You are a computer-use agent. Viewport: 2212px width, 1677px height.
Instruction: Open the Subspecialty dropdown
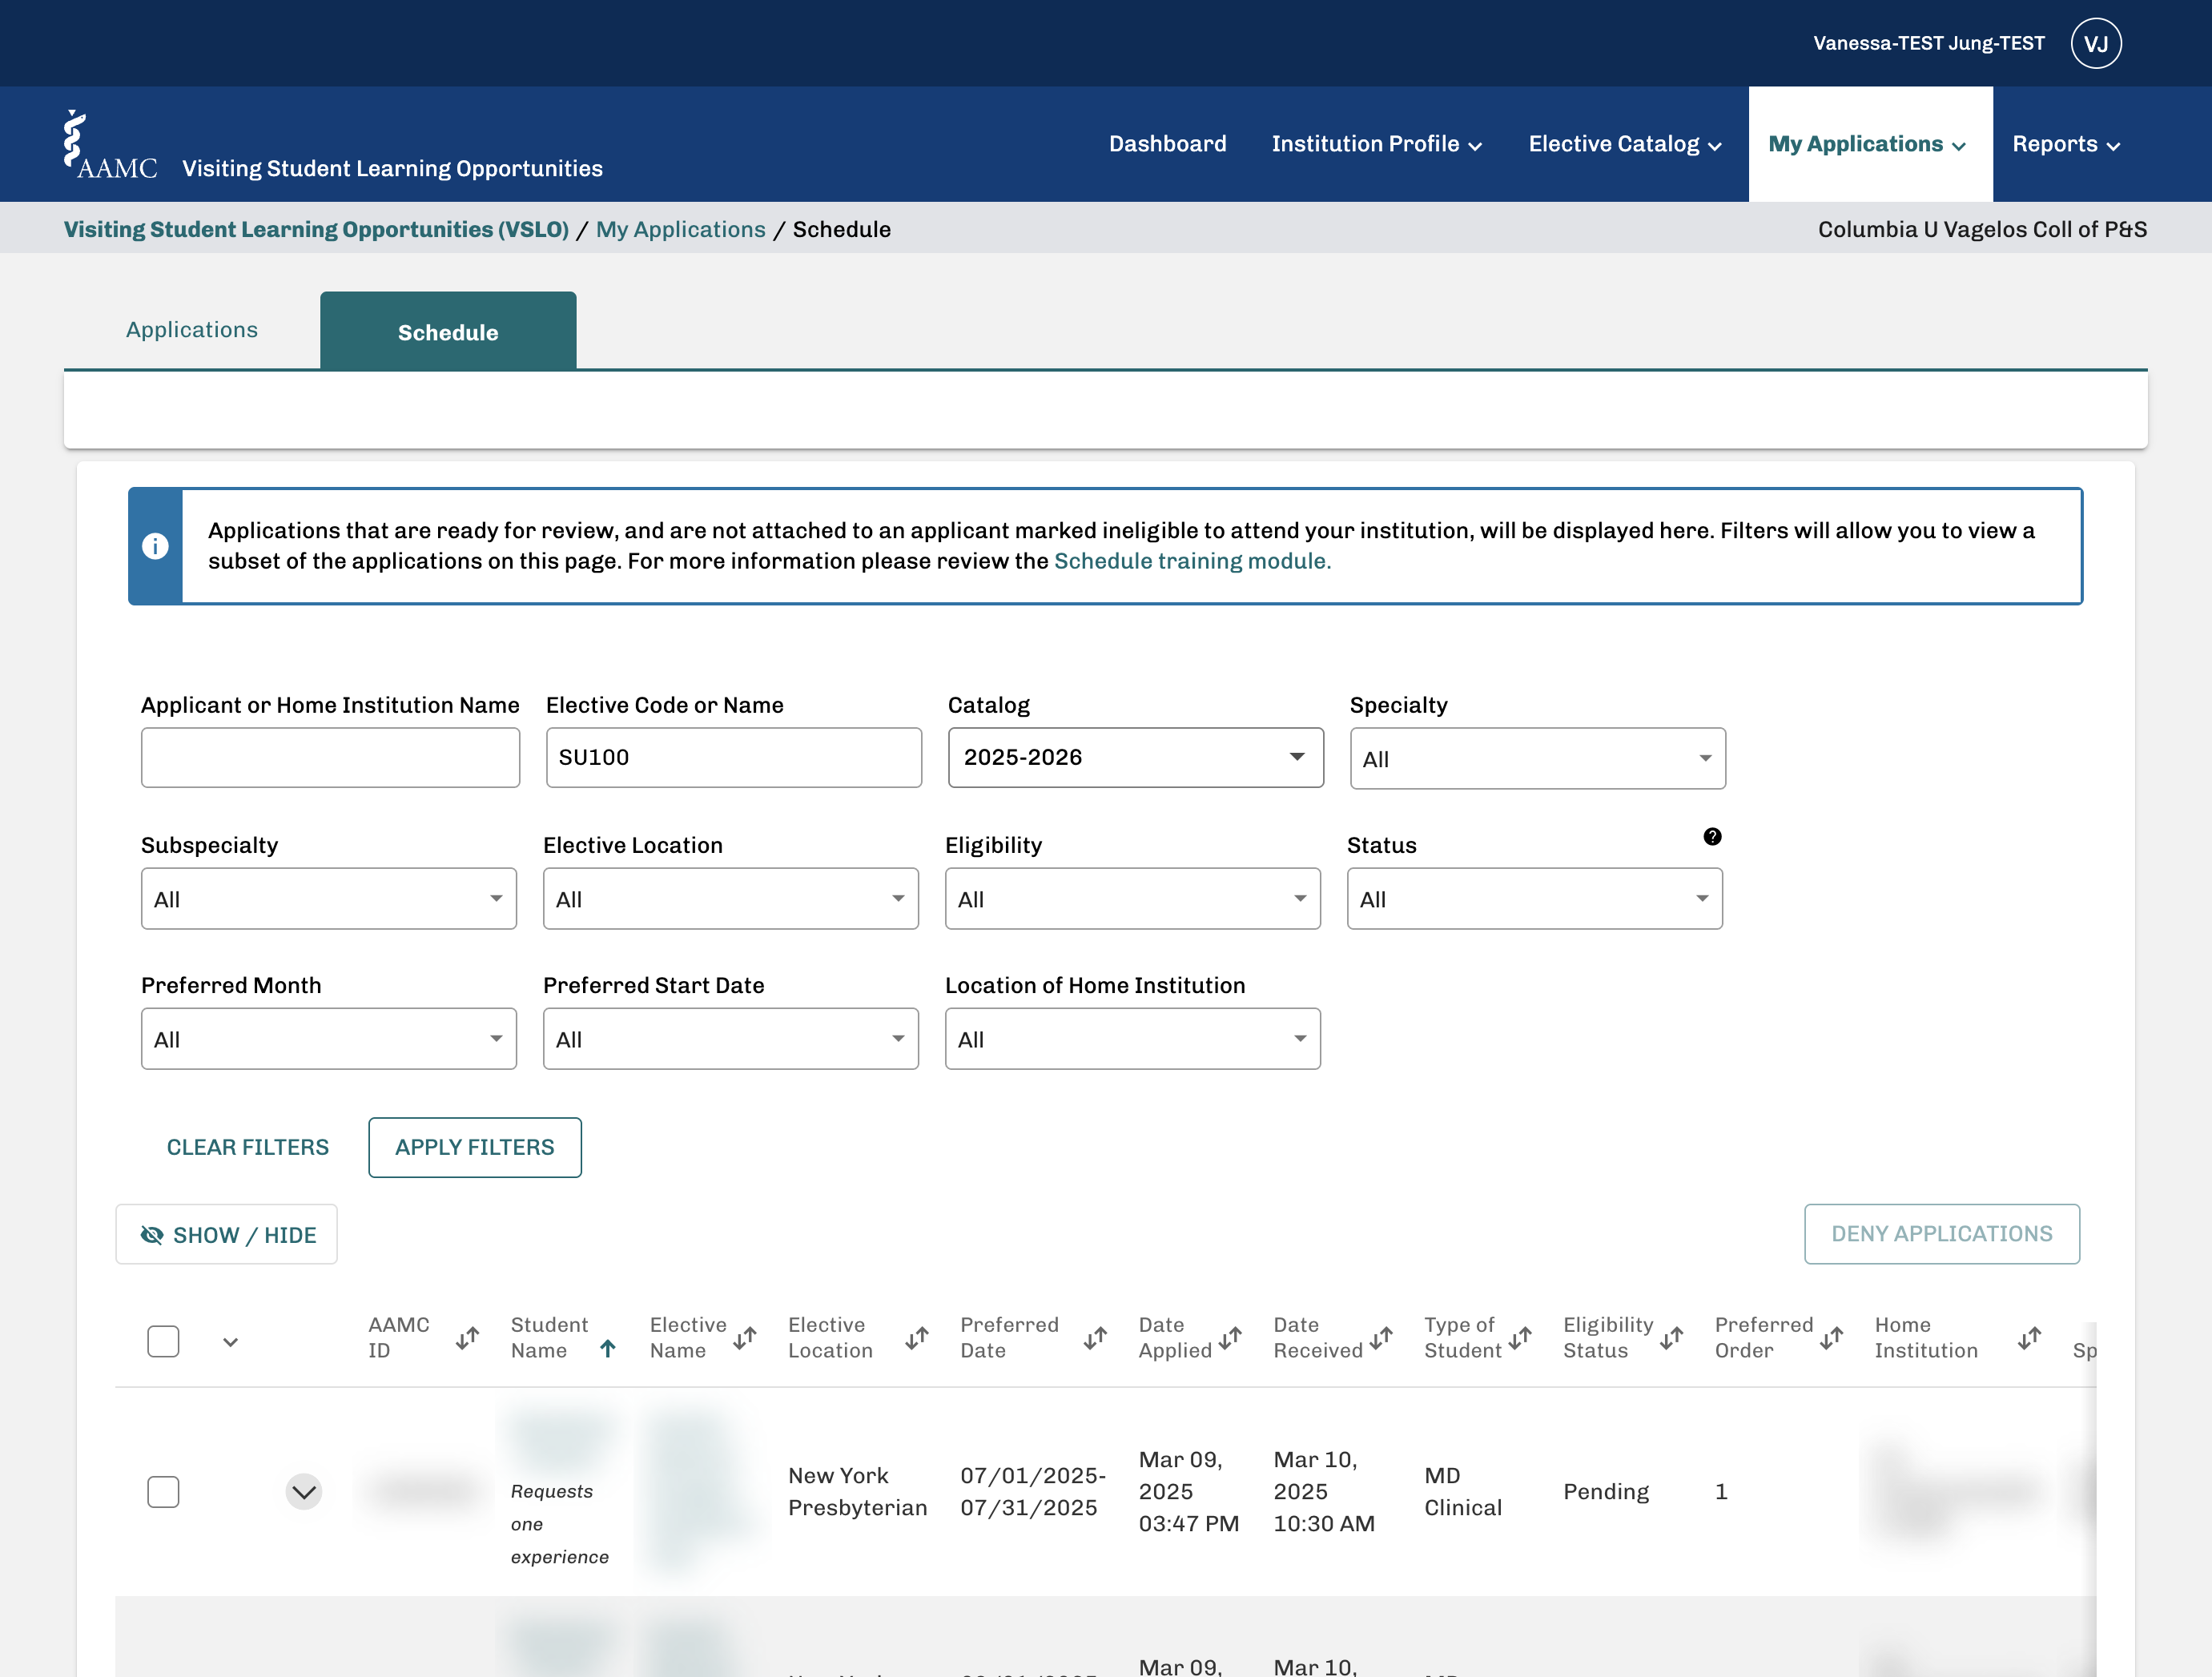coord(328,898)
